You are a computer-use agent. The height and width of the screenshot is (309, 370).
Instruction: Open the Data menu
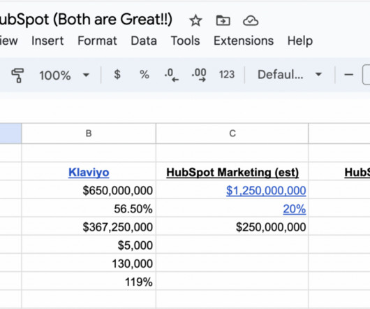coord(144,41)
